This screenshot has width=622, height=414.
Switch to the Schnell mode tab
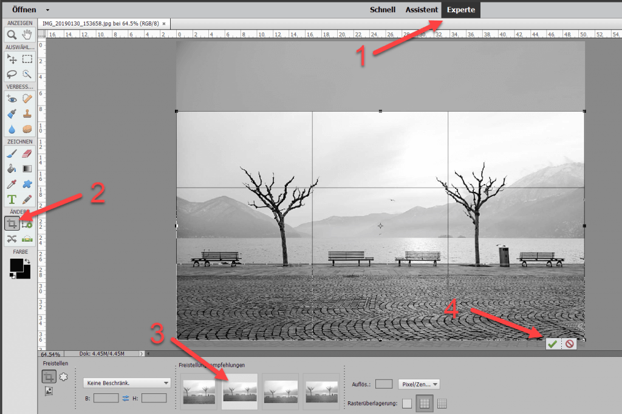[x=383, y=10]
